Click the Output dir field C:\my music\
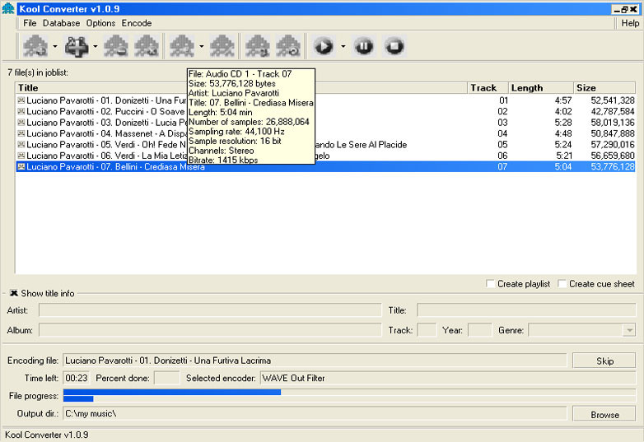The image size is (644, 442). coord(315,414)
